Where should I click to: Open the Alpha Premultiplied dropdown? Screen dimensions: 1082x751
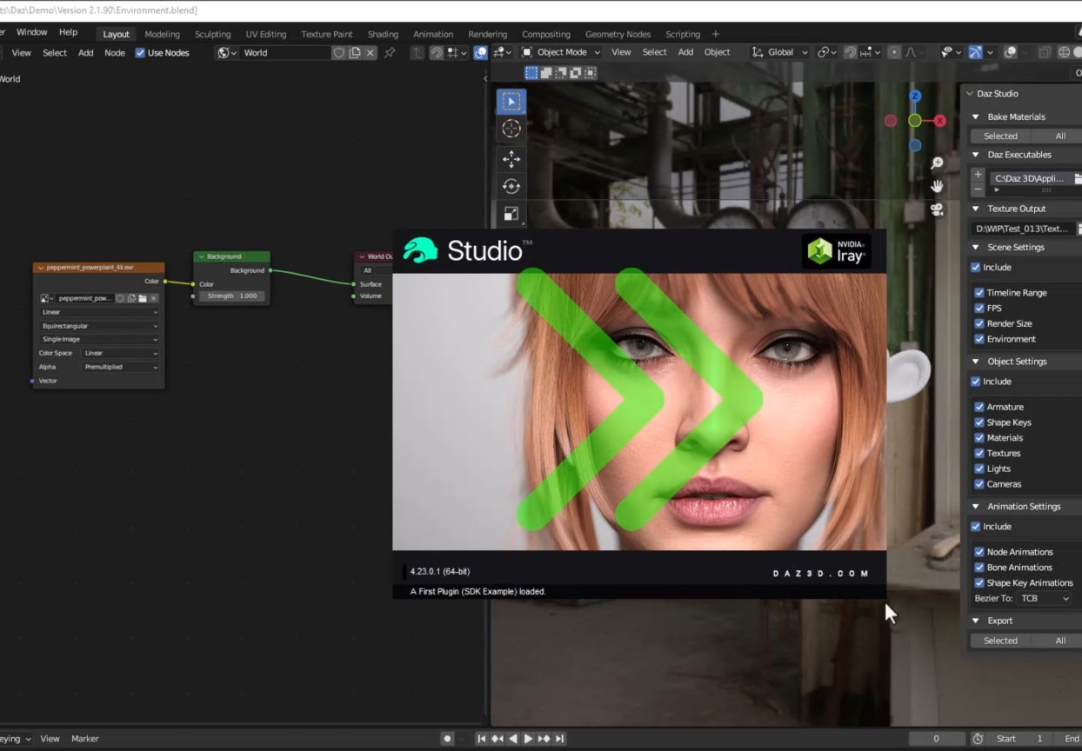click(x=121, y=367)
